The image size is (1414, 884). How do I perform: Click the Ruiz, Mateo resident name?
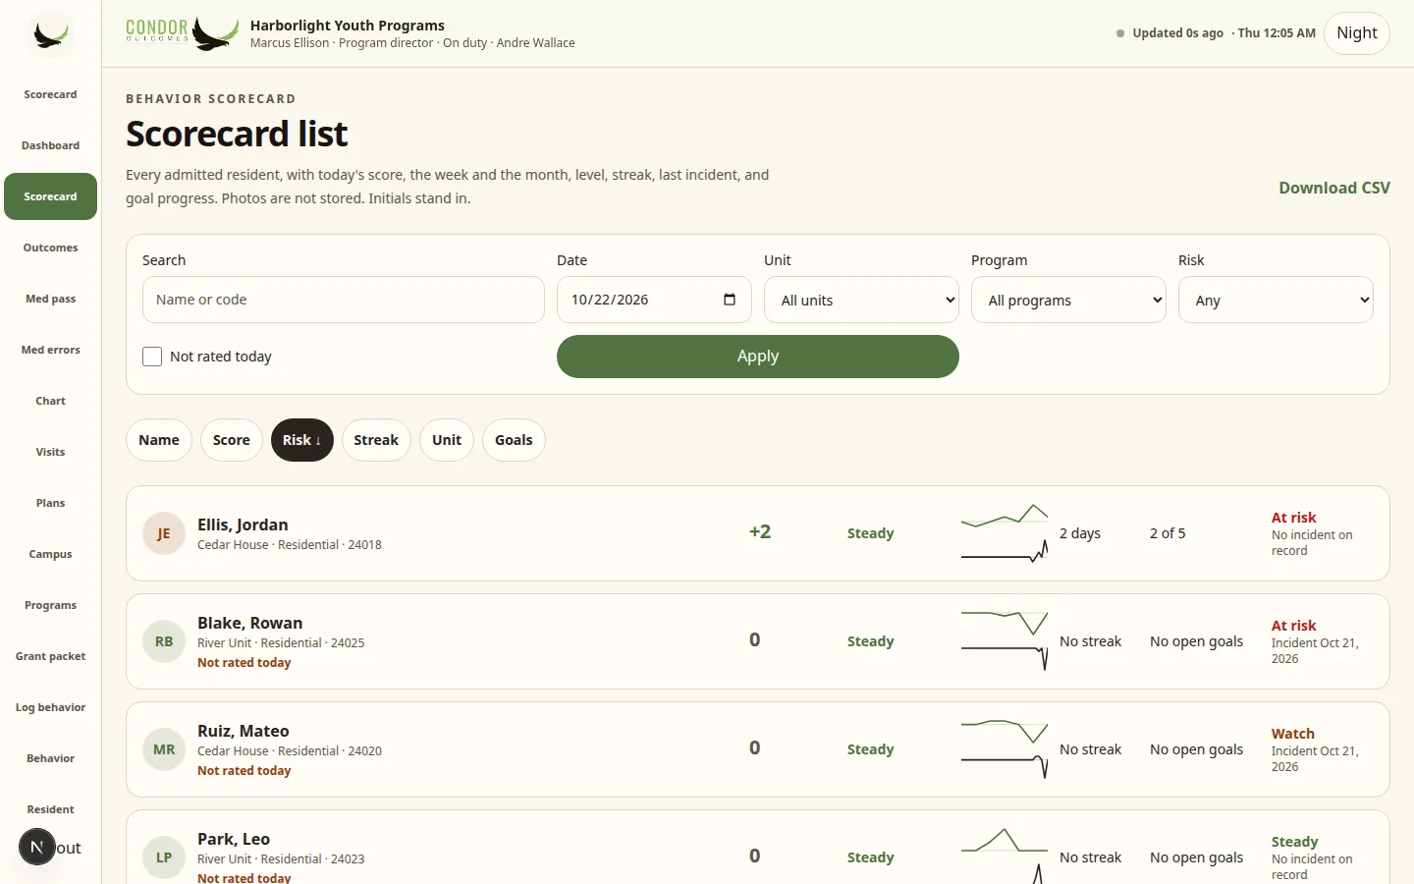coord(244,731)
